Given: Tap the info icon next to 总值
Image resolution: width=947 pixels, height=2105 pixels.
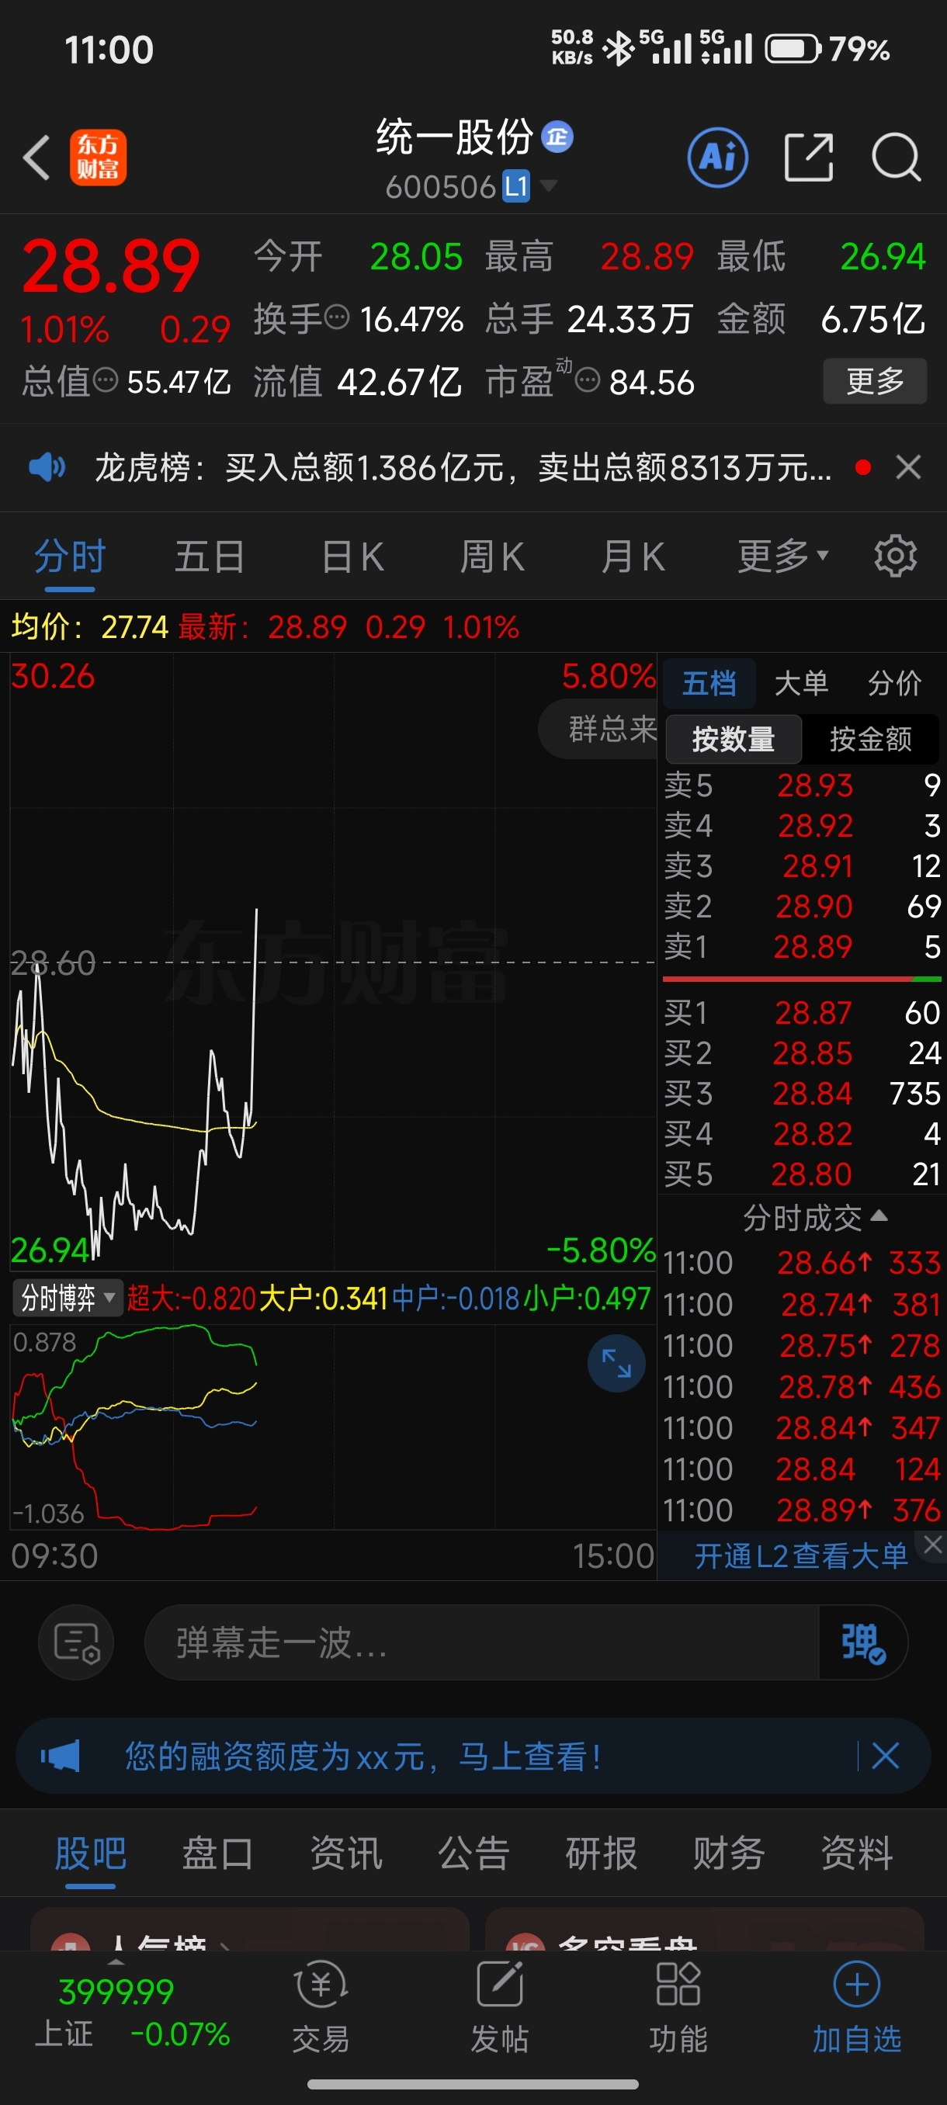Looking at the screenshot, I should pos(106,380).
